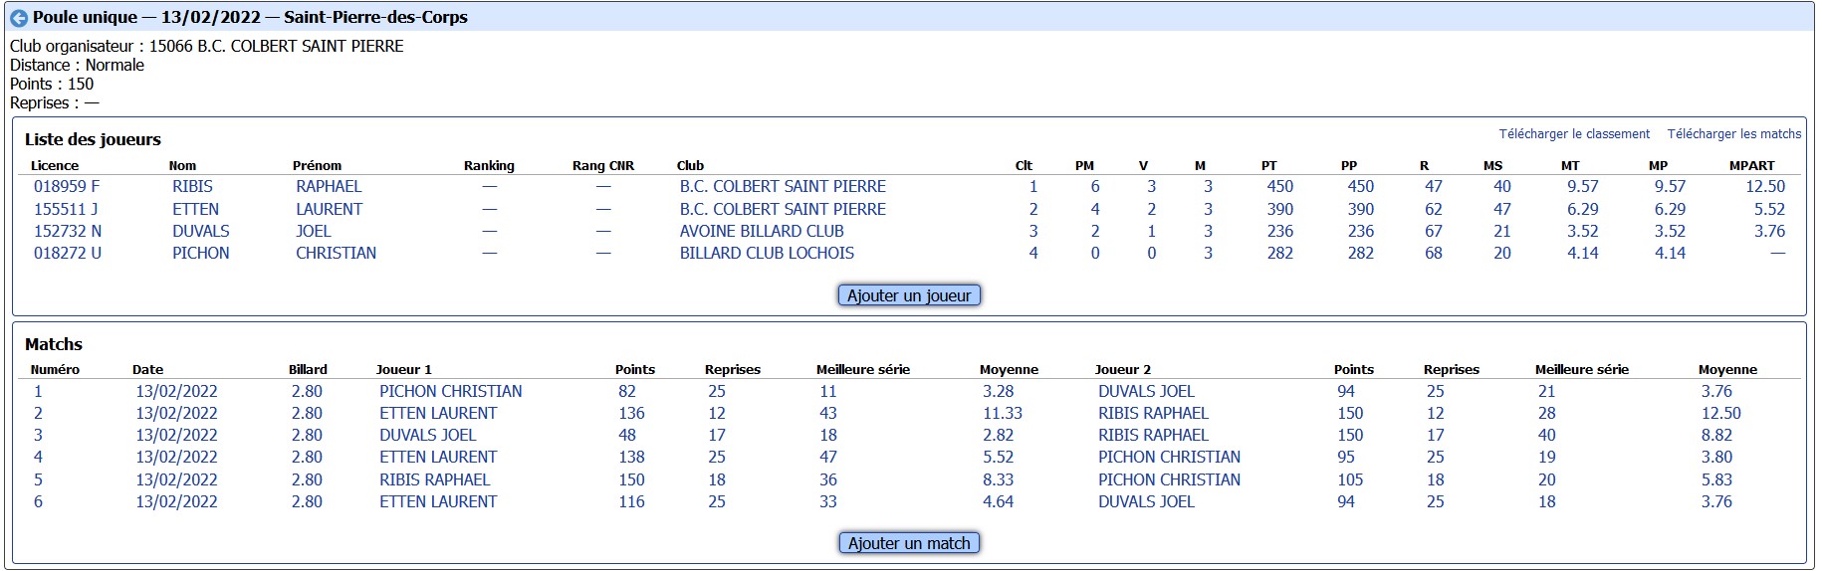Click the Prénom column header
This screenshot has height=571, width=1822.
(317, 166)
